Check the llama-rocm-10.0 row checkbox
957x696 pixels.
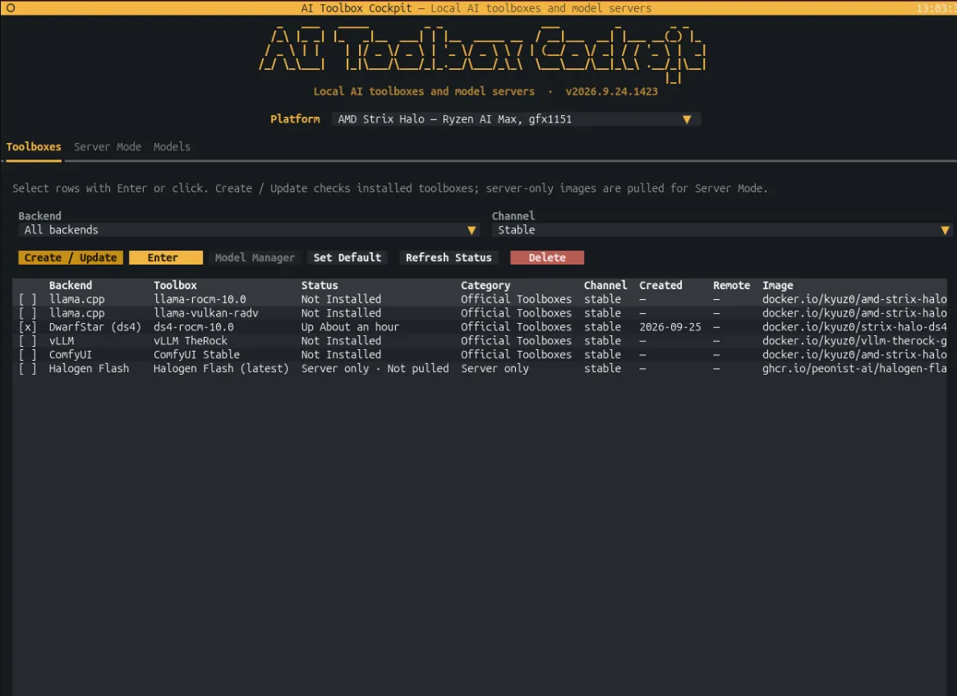[27, 299]
